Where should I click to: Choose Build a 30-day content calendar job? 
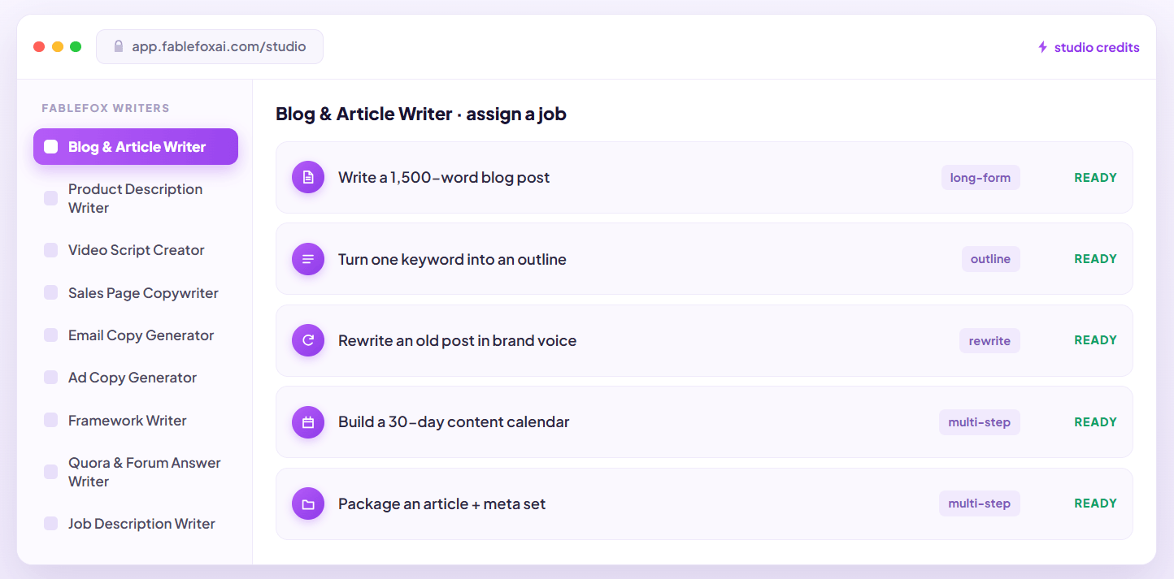coord(704,422)
